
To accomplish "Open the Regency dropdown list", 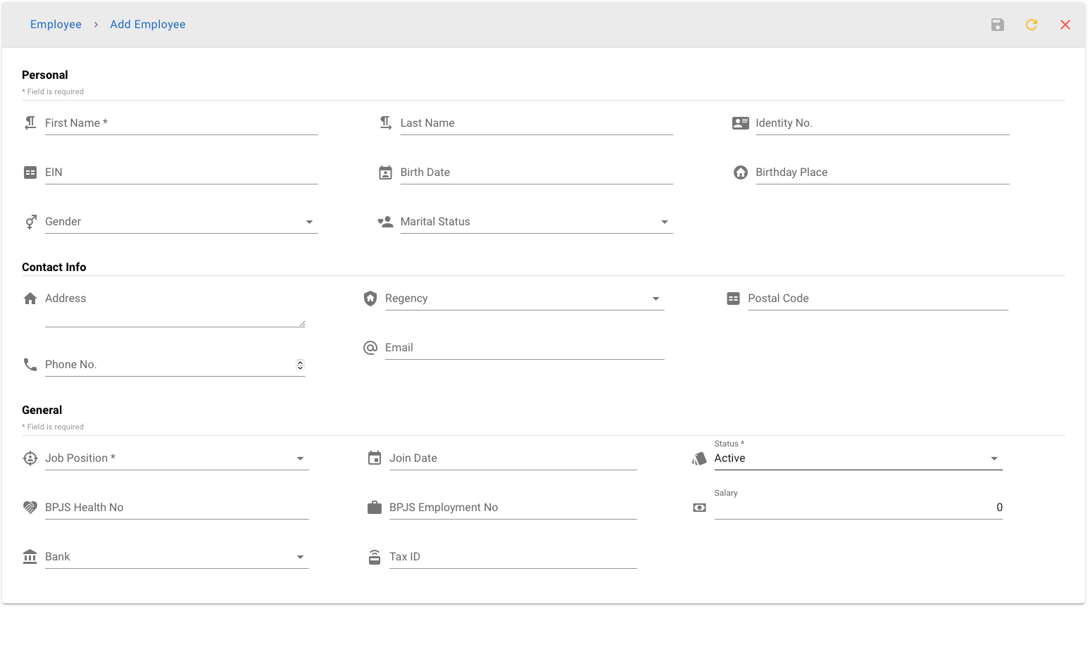I will (524, 299).
